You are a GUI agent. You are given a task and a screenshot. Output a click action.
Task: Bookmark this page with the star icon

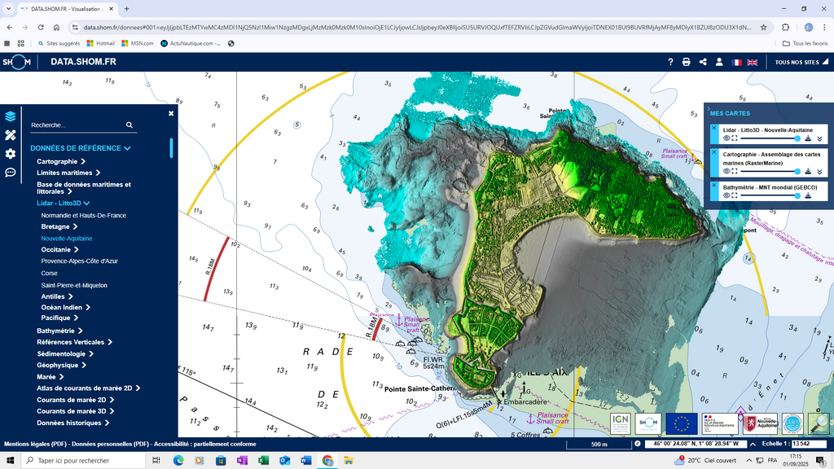(x=764, y=27)
